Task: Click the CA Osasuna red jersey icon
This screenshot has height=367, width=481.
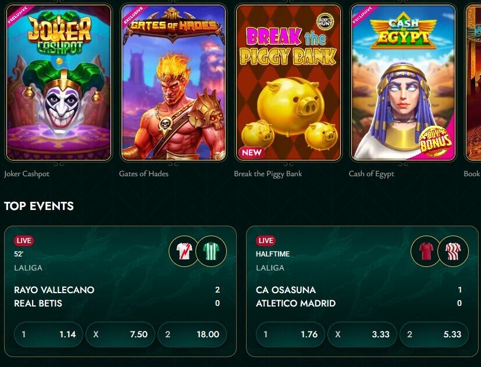Action: click(x=426, y=251)
